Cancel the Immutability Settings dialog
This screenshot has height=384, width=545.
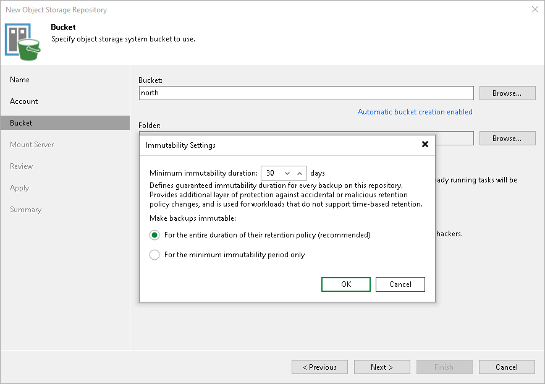click(400, 284)
